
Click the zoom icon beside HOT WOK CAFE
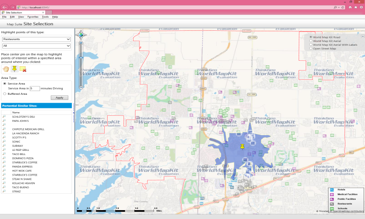[4, 171]
